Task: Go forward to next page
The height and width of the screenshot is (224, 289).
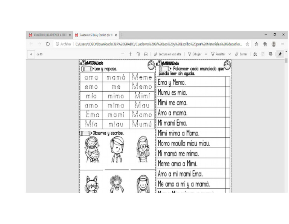Action: pyautogui.click(x=39, y=44)
